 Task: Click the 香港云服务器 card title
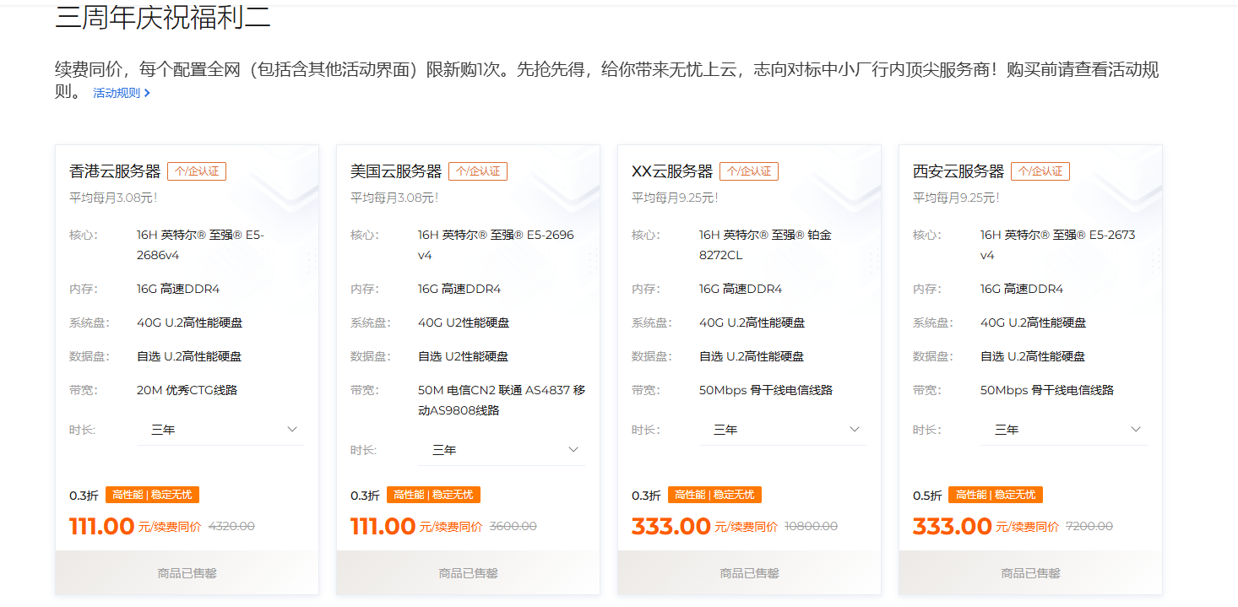point(115,171)
